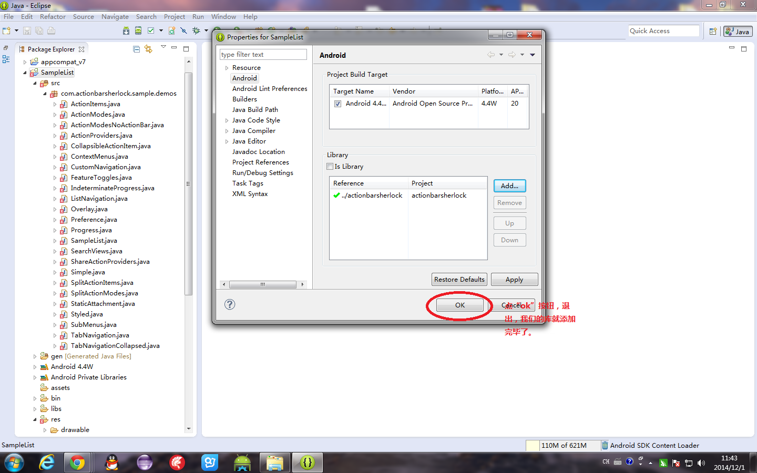Open the Help menu
Viewport: 757px width, 473px height.
(x=250, y=17)
